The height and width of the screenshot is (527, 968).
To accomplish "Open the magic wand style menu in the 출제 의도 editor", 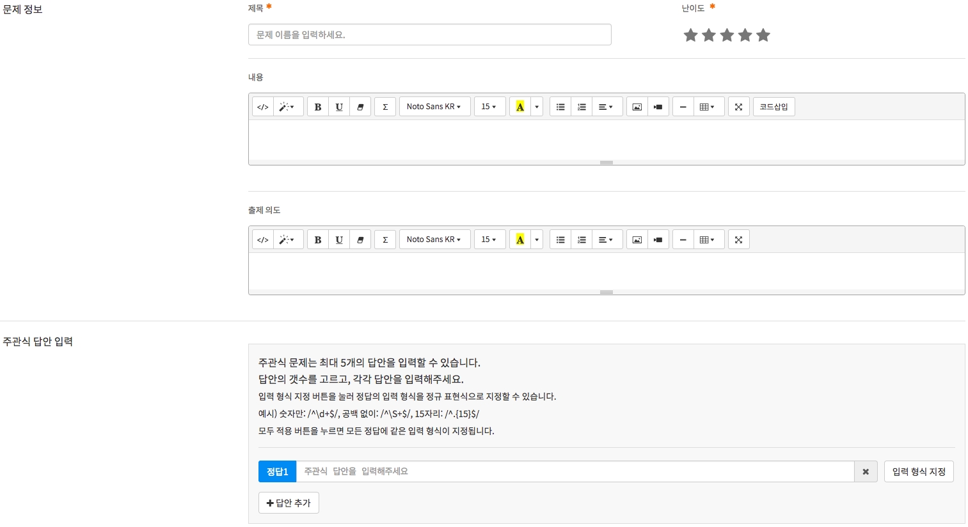I will point(287,240).
